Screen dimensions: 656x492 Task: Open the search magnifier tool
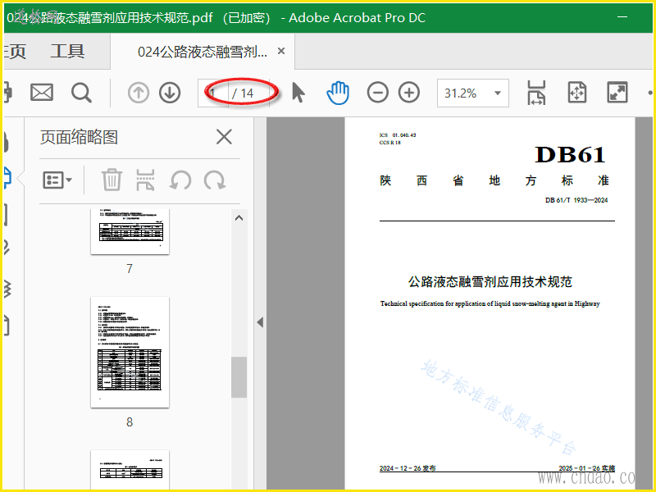pyautogui.click(x=81, y=93)
